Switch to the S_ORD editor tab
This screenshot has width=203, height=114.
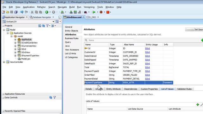(93, 17)
